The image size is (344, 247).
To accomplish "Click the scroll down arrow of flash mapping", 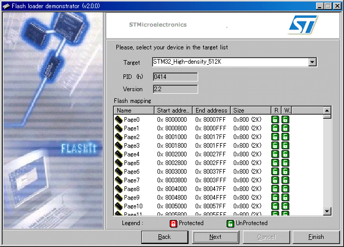I will click(x=327, y=211).
